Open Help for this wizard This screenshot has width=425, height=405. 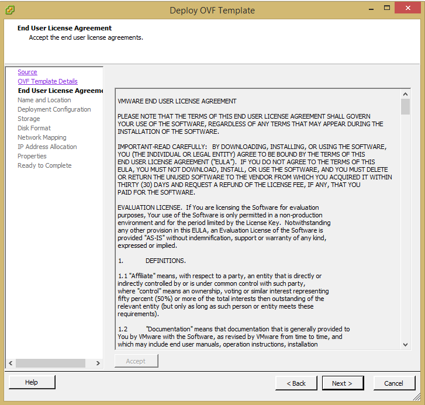coord(32,382)
